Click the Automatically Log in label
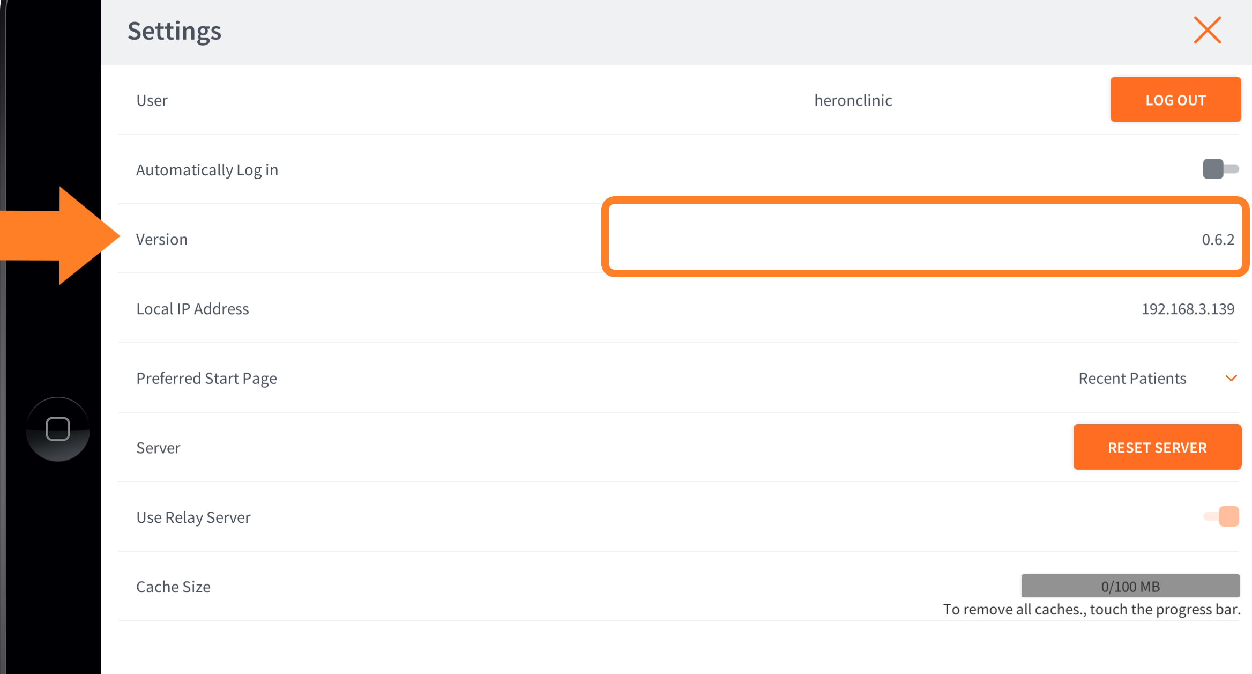 (x=207, y=170)
